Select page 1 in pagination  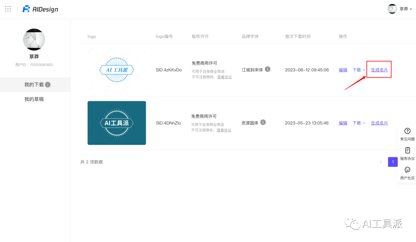click(393, 162)
